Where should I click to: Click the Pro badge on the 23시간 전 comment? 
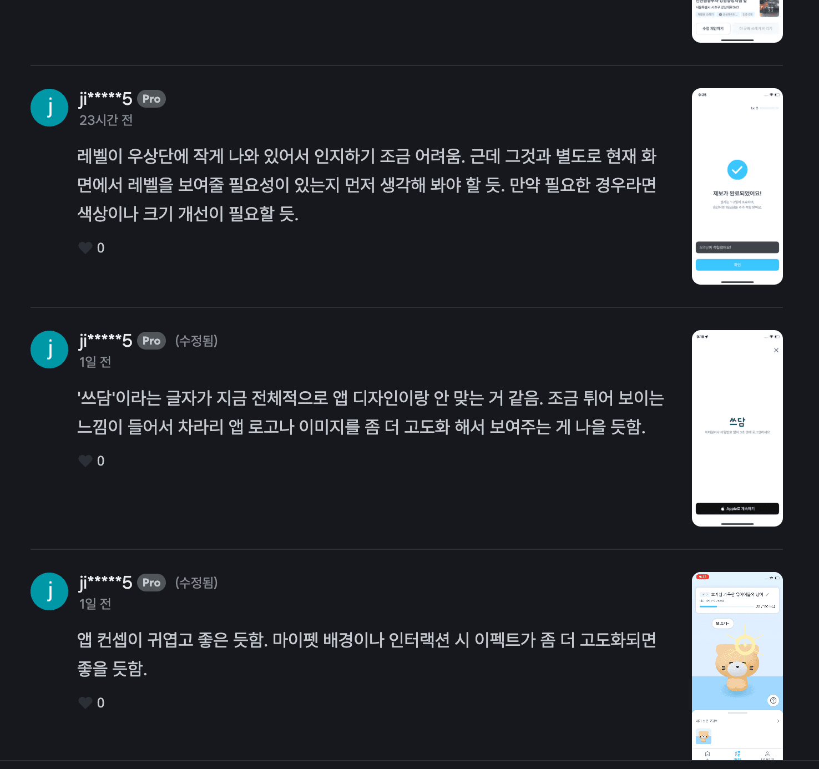coord(151,99)
